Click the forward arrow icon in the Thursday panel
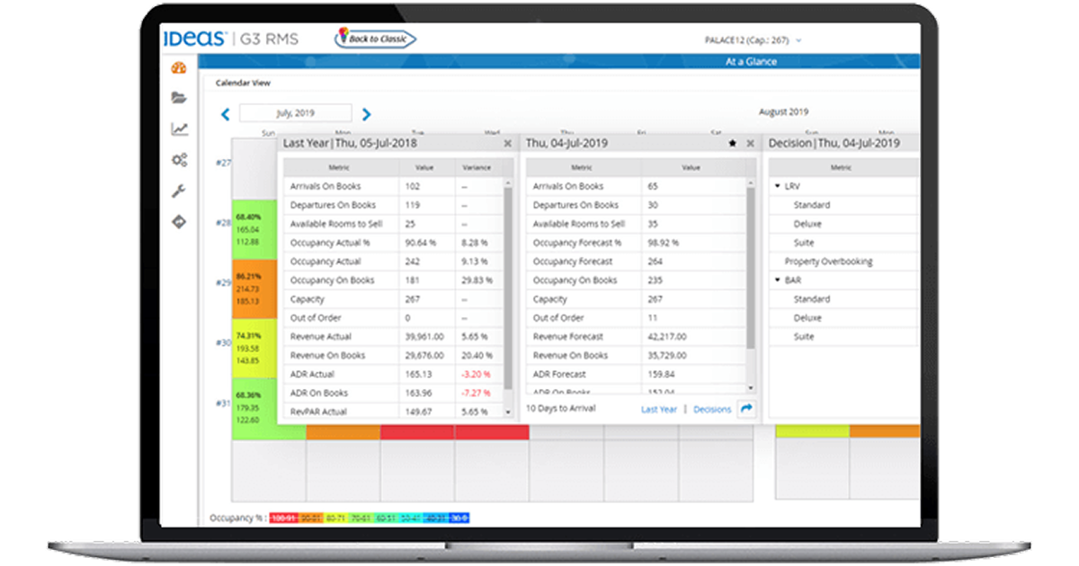The width and height of the screenshot is (1079, 566). [745, 408]
